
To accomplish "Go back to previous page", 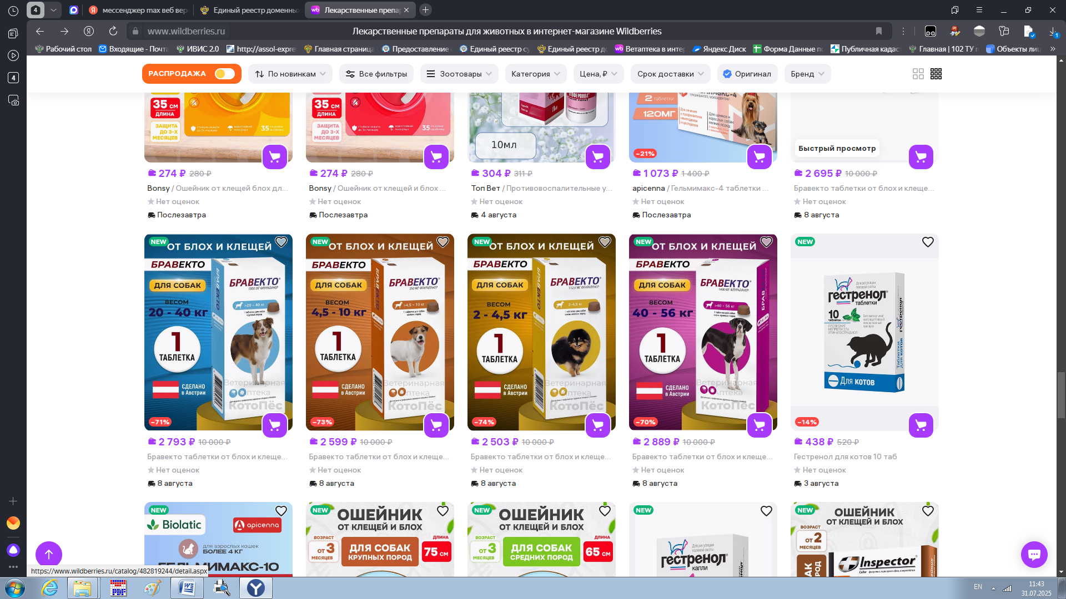I will [39, 31].
